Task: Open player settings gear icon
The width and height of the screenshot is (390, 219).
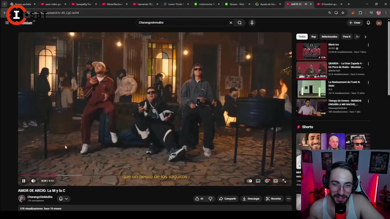Action: point(267,181)
